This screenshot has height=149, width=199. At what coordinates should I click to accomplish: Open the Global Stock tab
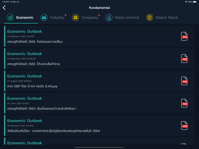coord(166,17)
